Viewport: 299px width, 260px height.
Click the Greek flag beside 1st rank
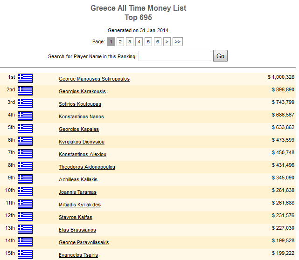(x=25, y=78)
